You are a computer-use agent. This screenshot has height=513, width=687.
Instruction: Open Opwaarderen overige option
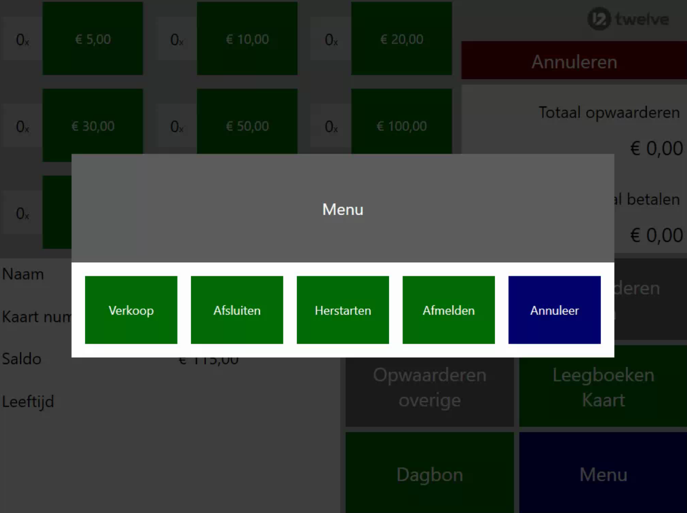429,388
